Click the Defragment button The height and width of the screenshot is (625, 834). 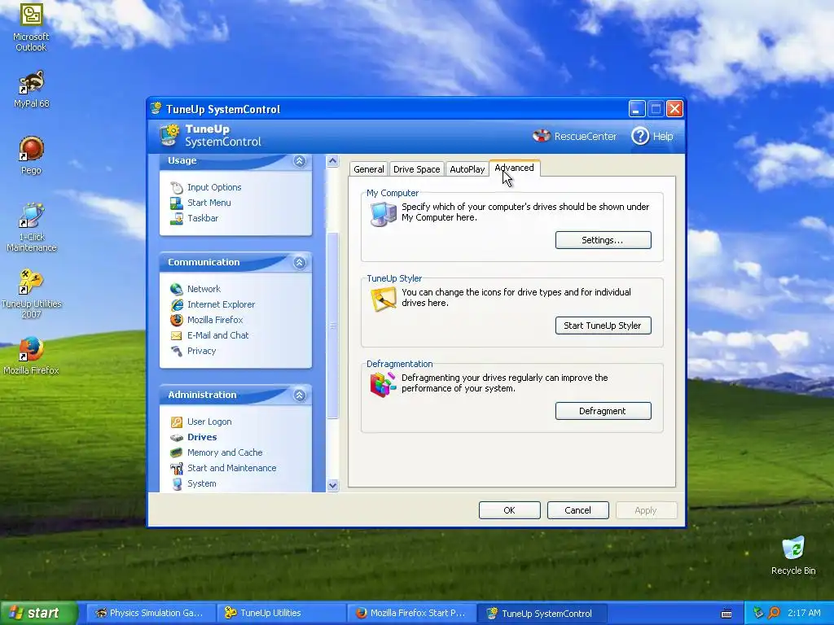click(x=604, y=411)
